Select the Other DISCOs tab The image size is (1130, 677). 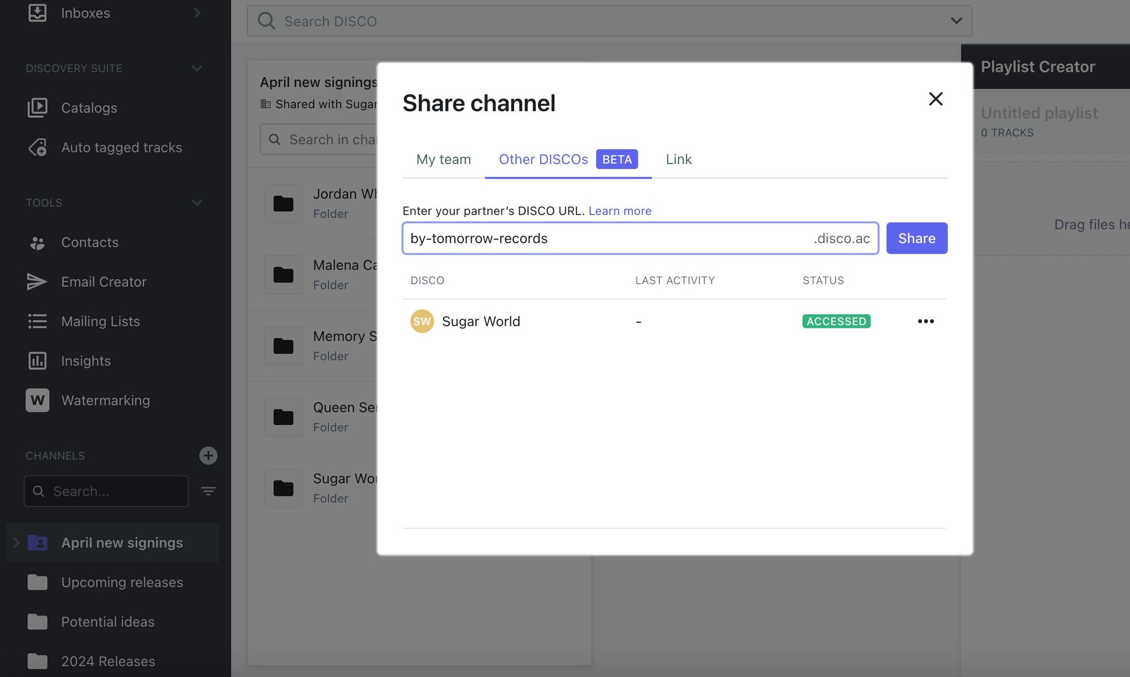pos(568,159)
